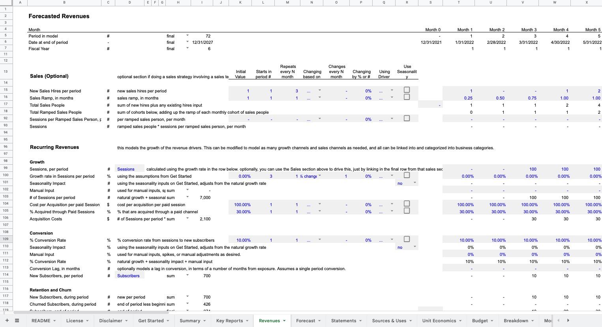Click the blue Sessions link cell

[126, 169]
